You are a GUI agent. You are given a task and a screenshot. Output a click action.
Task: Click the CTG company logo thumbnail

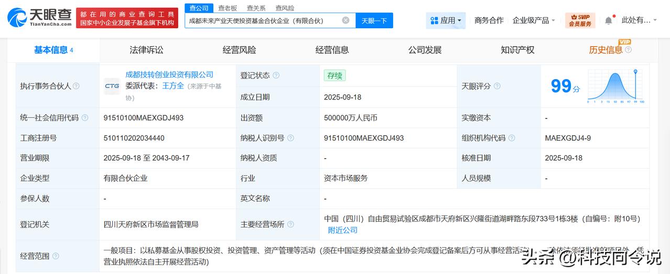(112, 86)
